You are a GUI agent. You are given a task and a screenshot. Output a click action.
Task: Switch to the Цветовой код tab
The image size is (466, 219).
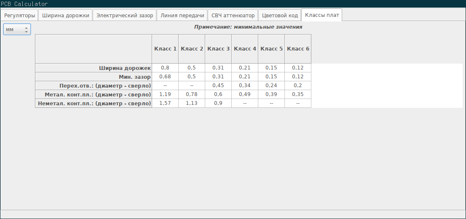[279, 16]
